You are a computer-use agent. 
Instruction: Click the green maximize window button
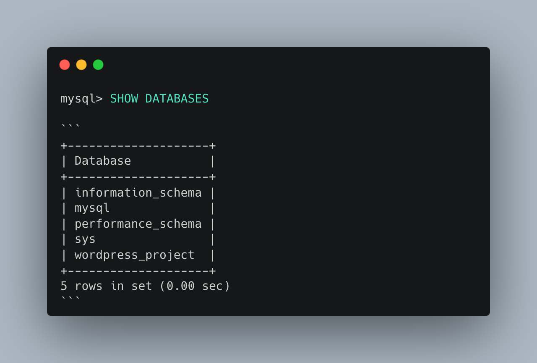pyautogui.click(x=98, y=65)
